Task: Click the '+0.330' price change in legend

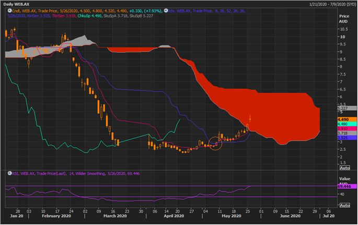Action: coord(135,11)
